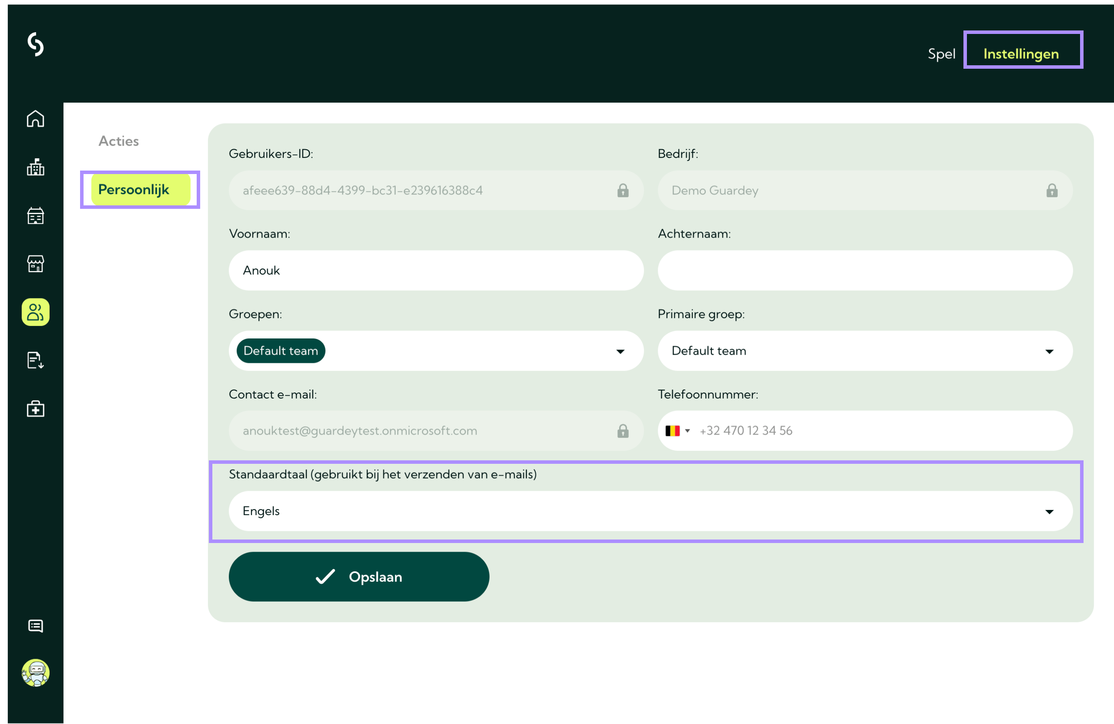
Task: Open the document download sidebar icon
Action: click(x=36, y=360)
